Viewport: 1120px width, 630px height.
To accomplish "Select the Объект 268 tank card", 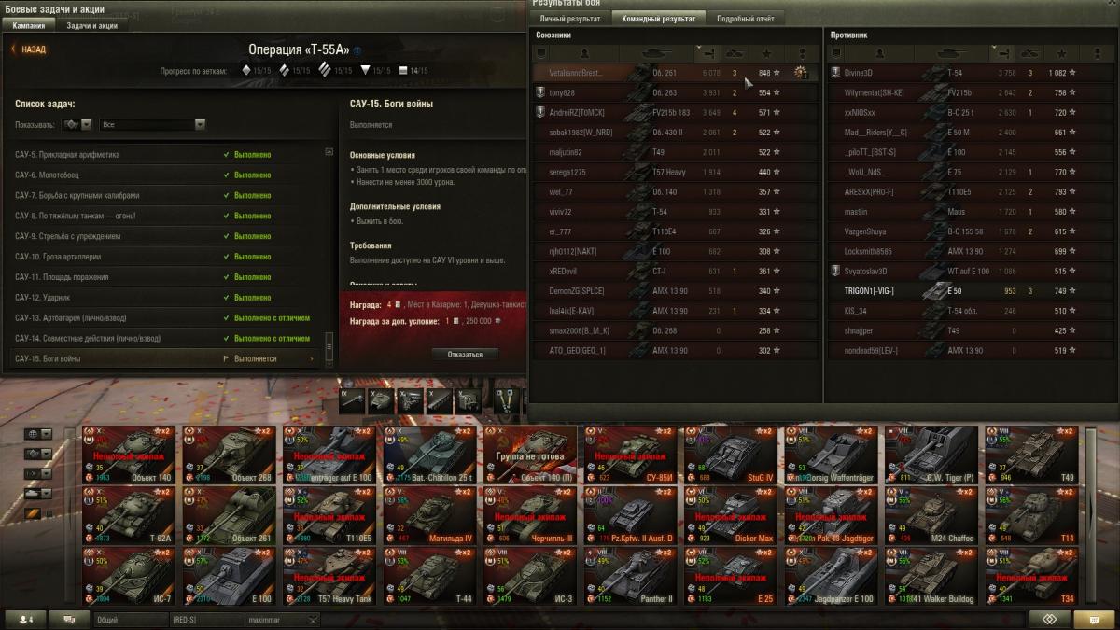I will click(x=229, y=455).
